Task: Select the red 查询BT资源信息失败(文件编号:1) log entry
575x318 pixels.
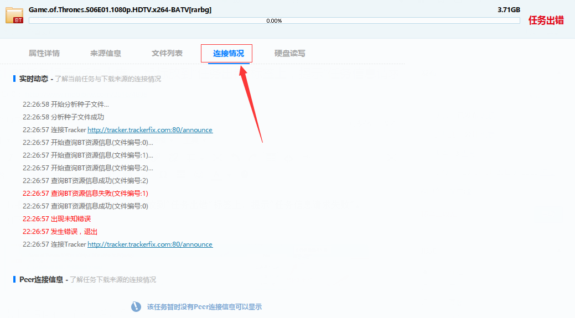Action: pos(85,194)
